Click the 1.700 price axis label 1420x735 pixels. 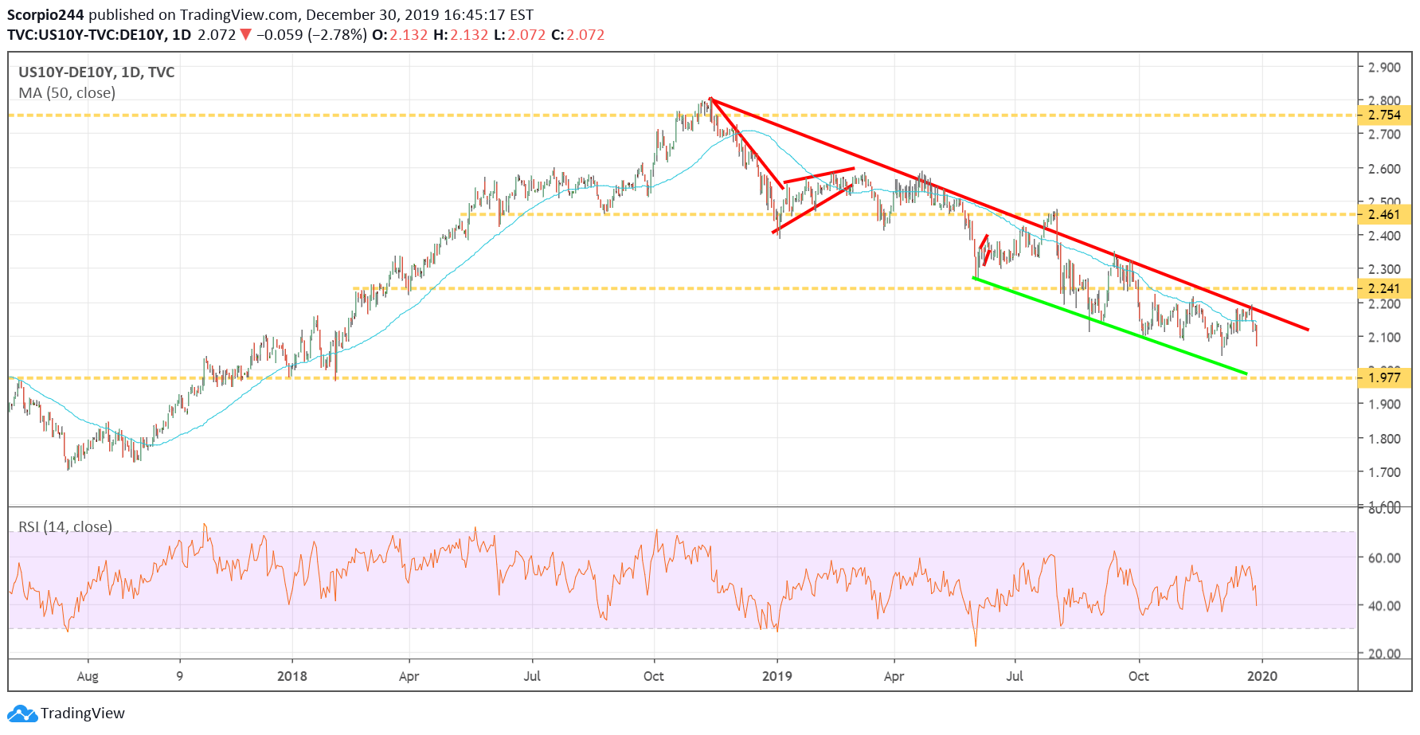[x=1384, y=472]
